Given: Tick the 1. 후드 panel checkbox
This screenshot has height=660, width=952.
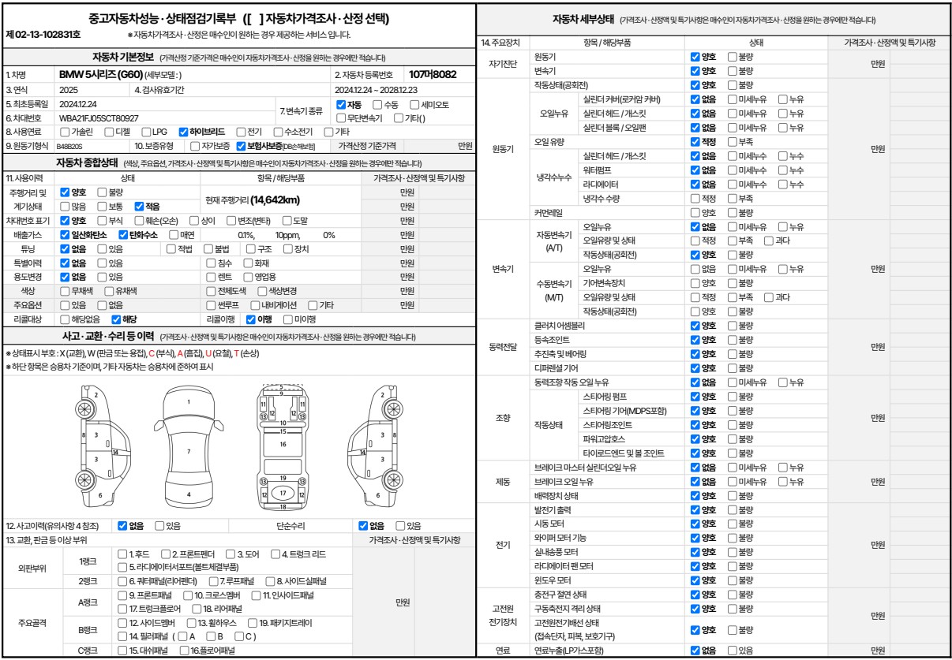Looking at the screenshot, I should [122, 554].
